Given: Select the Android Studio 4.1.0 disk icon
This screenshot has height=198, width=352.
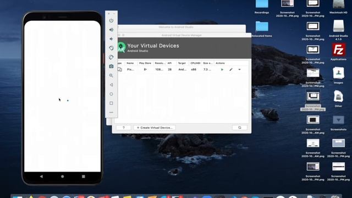Looking at the screenshot, I should (x=338, y=26).
